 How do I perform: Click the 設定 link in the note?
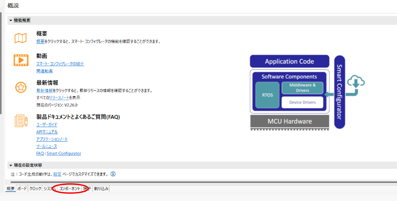[x=57, y=174]
